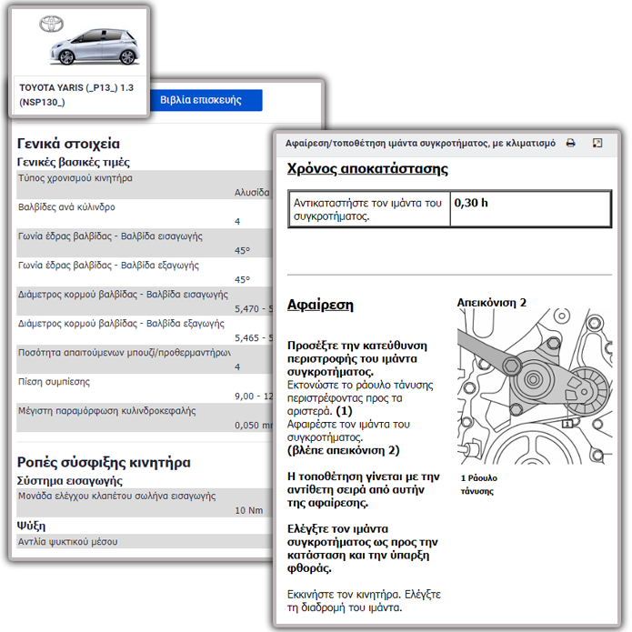This screenshot has width=632, height=632.
Task: Click the note Η τοποθέτηση γίνεται με την αντίθετη σειρά
Action: click(x=363, y=489)
